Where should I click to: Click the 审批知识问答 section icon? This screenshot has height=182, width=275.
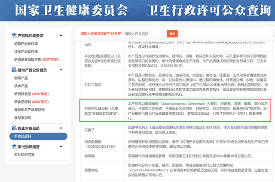click(x=14, y=147)
